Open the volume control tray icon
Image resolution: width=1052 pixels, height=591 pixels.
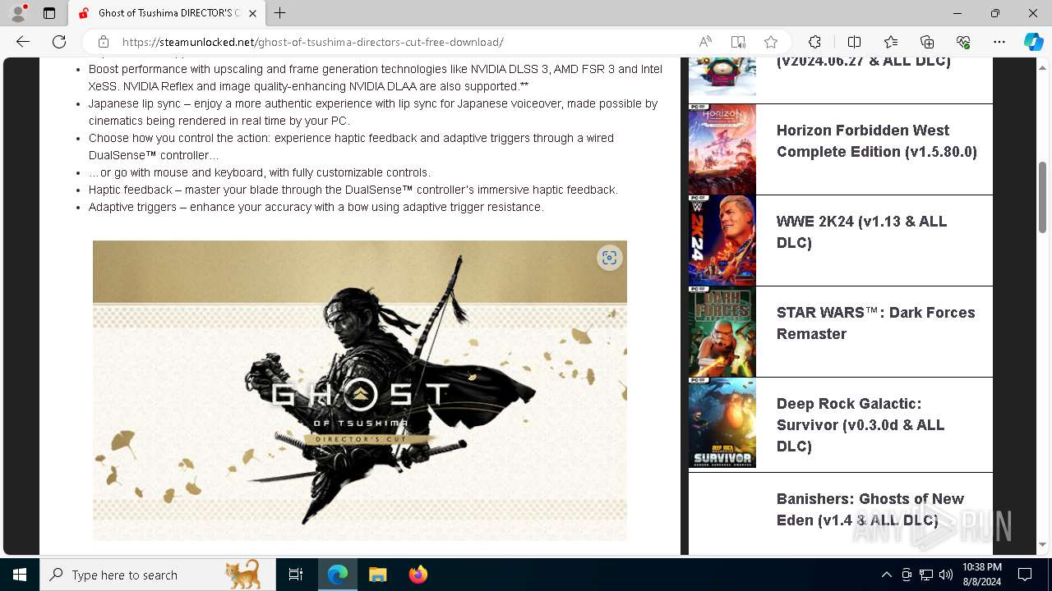point(946,575)
